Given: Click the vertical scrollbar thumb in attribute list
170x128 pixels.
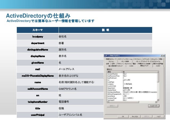Looking at the screenshot, I should (x=158, y=78).
